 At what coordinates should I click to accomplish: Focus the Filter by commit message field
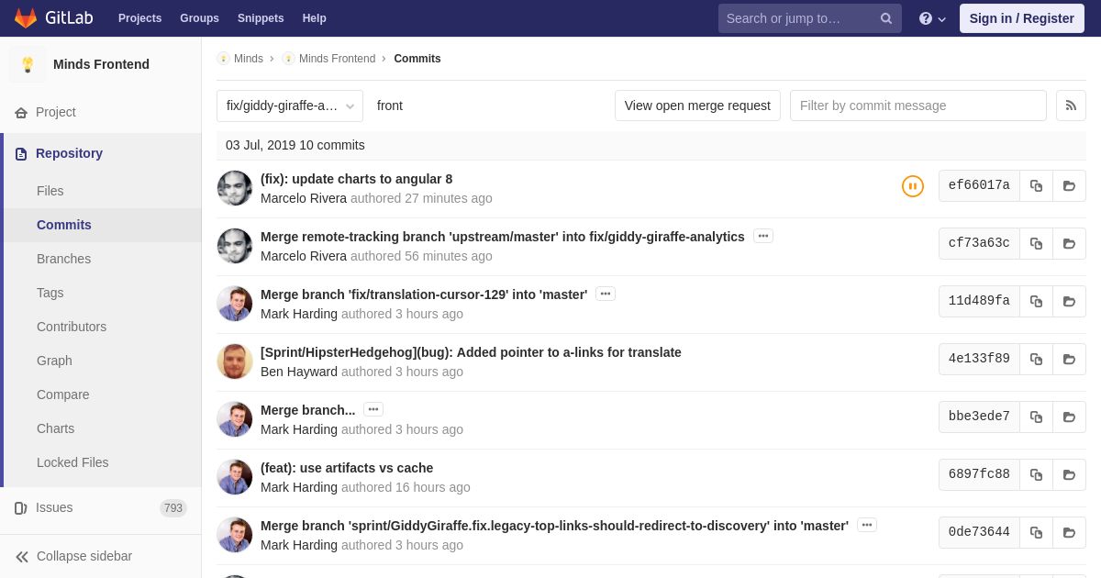click(x=918, y=106)
